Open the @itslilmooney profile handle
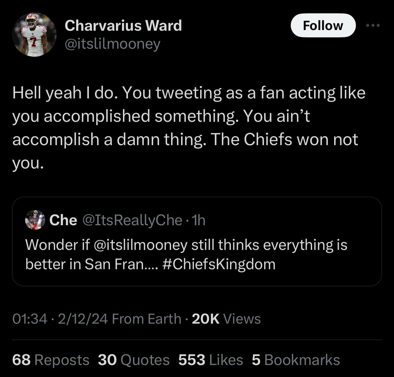The image size is (394, 377). pos(112,43)
